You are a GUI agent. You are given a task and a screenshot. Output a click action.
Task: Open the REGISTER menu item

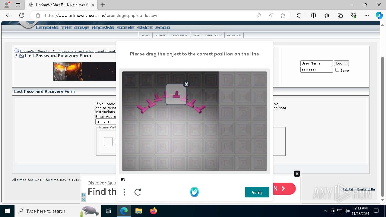point(234,35)
